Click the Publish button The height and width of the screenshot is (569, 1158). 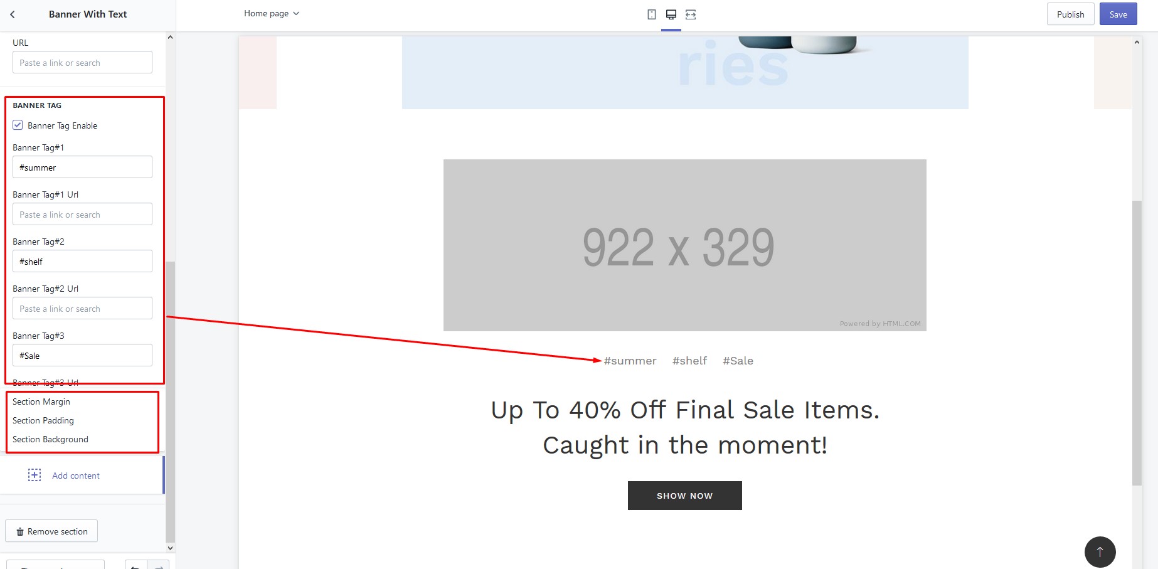click(1070, 14)
